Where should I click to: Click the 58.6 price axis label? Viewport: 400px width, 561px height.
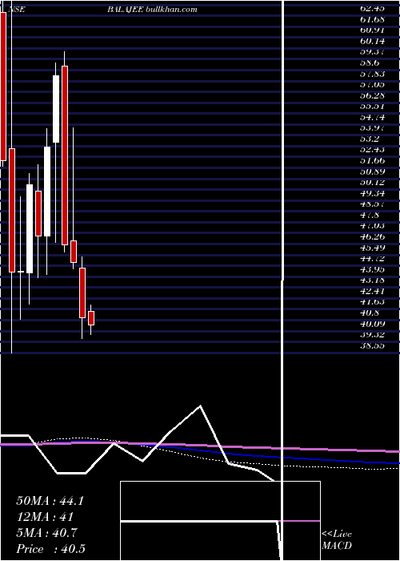coord(370,63)
